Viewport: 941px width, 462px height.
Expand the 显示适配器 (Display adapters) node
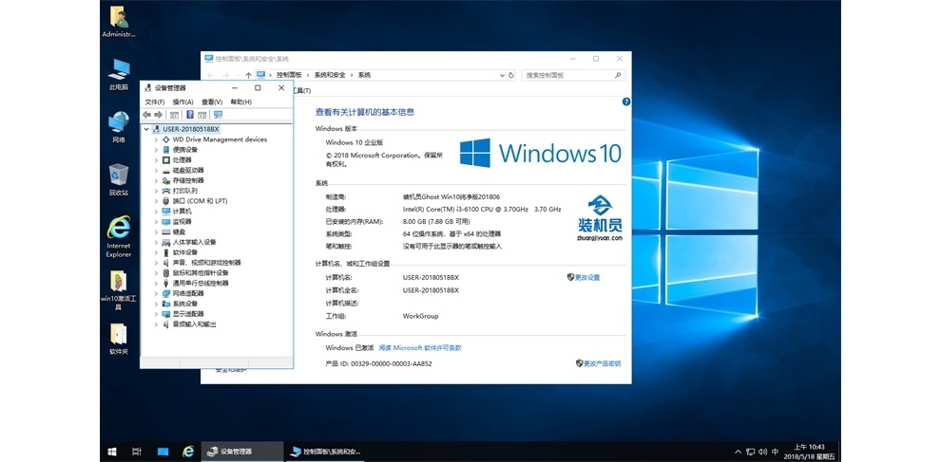click(156, 314)
